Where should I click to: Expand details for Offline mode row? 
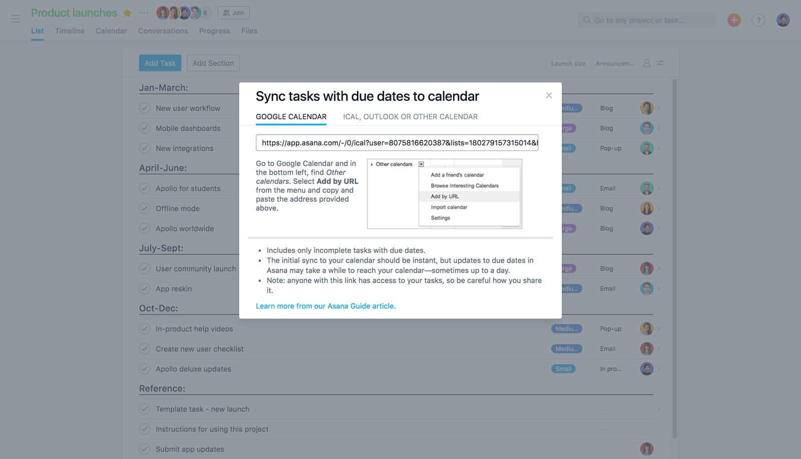coord(659,208)
